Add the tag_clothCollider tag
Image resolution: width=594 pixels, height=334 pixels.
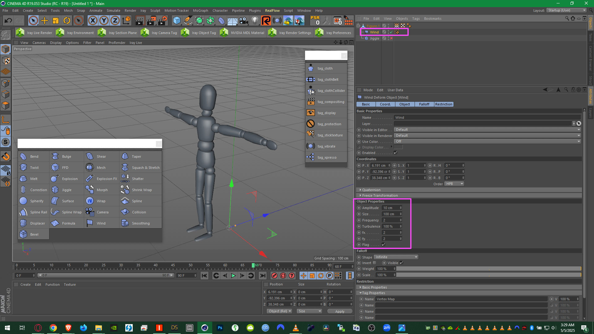click(x=326, y=91)
